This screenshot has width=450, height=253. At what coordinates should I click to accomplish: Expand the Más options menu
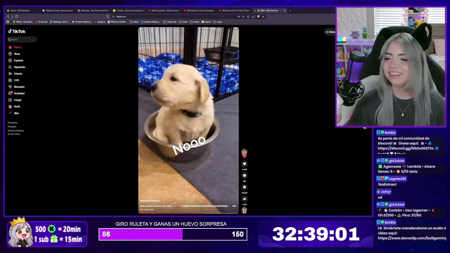(x=13, y=113)
